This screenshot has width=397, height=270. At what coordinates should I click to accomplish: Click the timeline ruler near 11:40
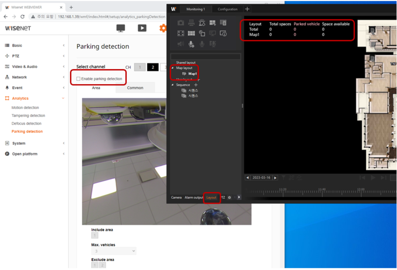point(322,192)
